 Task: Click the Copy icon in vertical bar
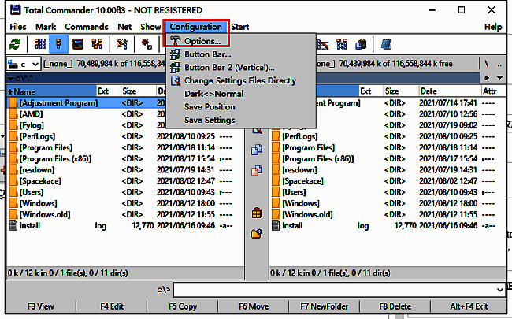257,150
